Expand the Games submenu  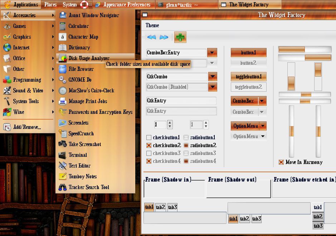click(28, 26)
